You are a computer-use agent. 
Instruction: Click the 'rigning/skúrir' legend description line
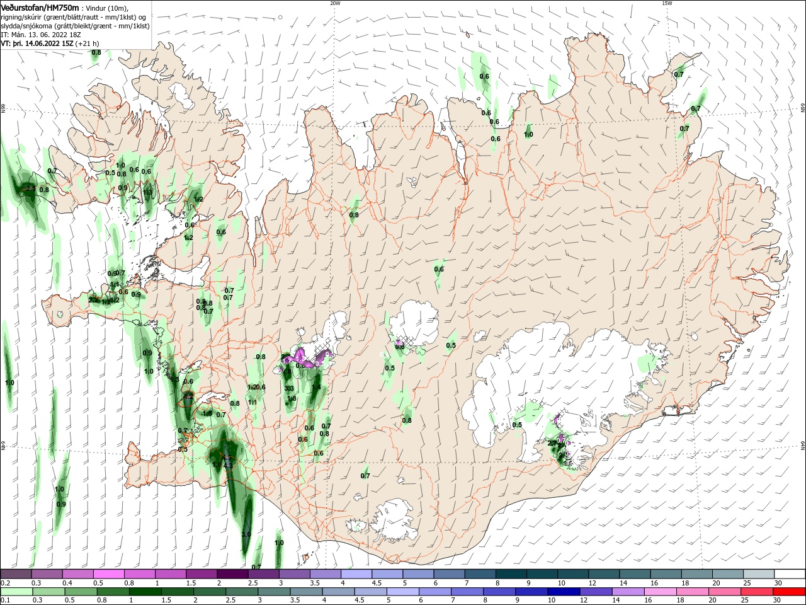74,17
